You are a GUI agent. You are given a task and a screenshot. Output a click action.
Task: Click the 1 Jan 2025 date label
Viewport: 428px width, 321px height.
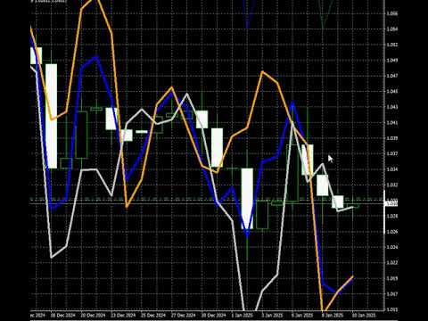243,315
